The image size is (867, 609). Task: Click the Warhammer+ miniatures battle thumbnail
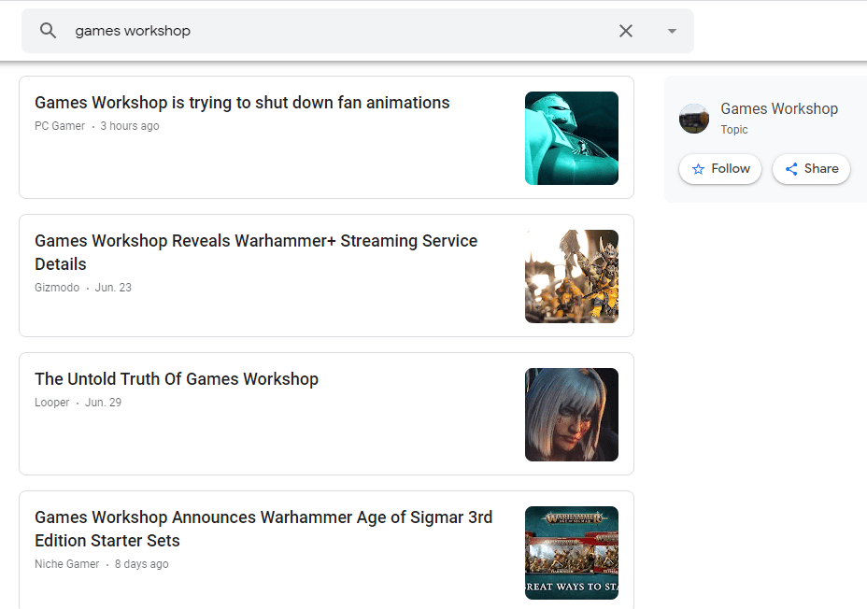click(572, 276)
